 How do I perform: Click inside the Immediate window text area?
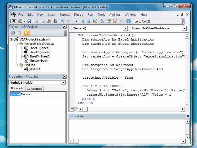click(x=127, y=129)
